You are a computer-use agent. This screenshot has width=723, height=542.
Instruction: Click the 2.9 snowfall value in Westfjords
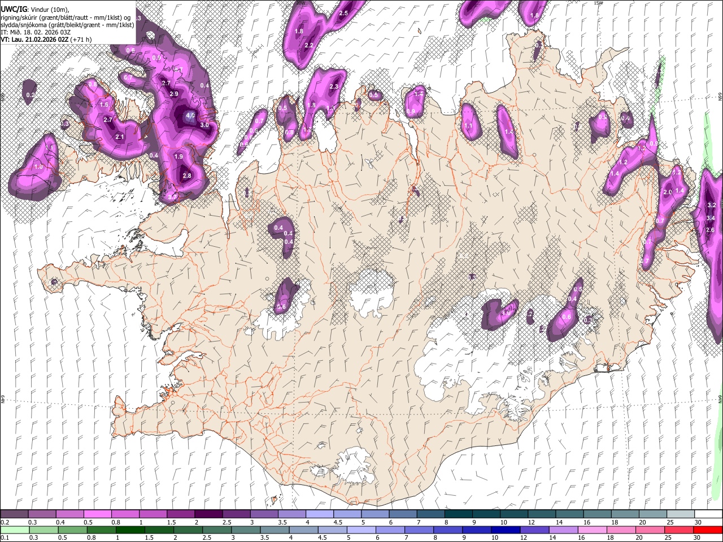click(x=174, y=94)
